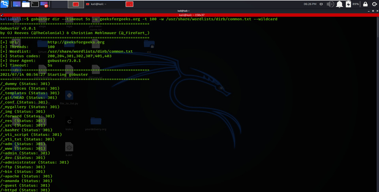Click the Wordlist path '/usr/share/wordlists/dirb/common.txt' value
The image size is (379, 192).
[x=90, y=51]
